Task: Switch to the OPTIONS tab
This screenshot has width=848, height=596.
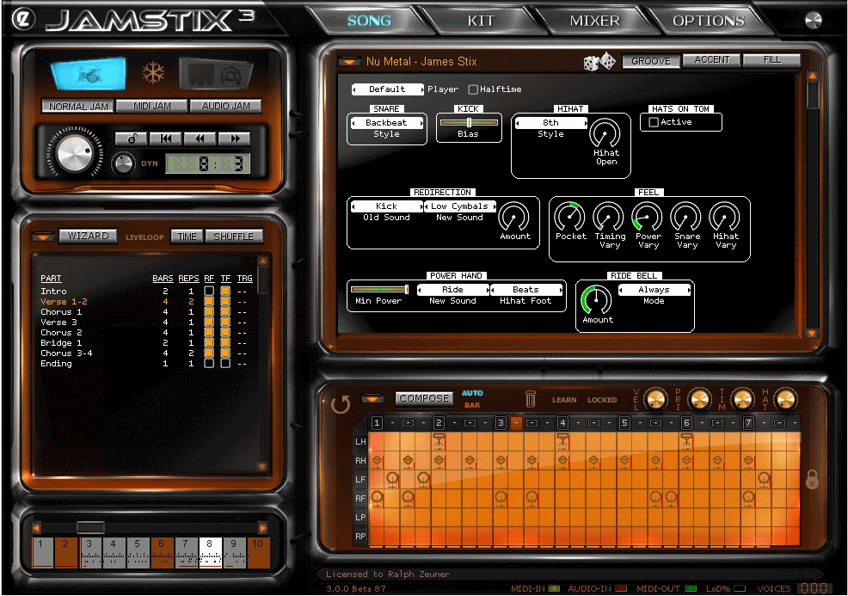Action: [x=709, y=21]
